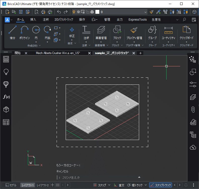Open the Layers panel icon on right sidebar
The image size is (199, 189).
(x=193, y=97)
